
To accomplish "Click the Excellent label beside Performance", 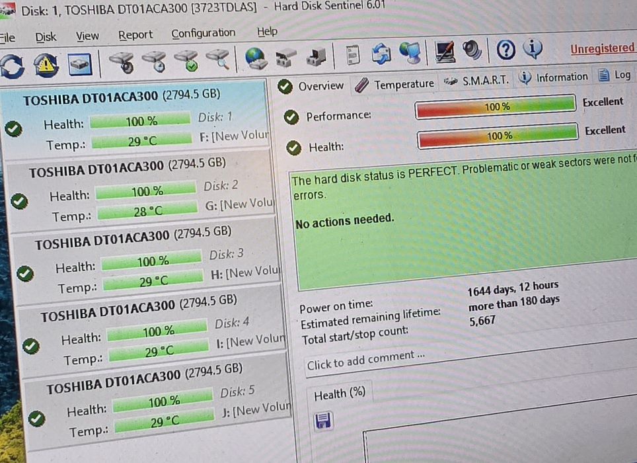I will pos(603,102).
